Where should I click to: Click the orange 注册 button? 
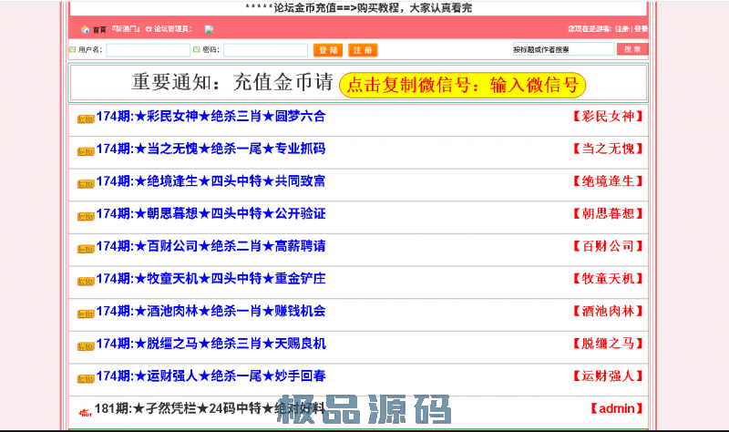(x=363, y=50)
